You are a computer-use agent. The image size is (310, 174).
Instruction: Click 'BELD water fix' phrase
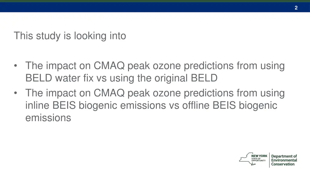[59, 78]
